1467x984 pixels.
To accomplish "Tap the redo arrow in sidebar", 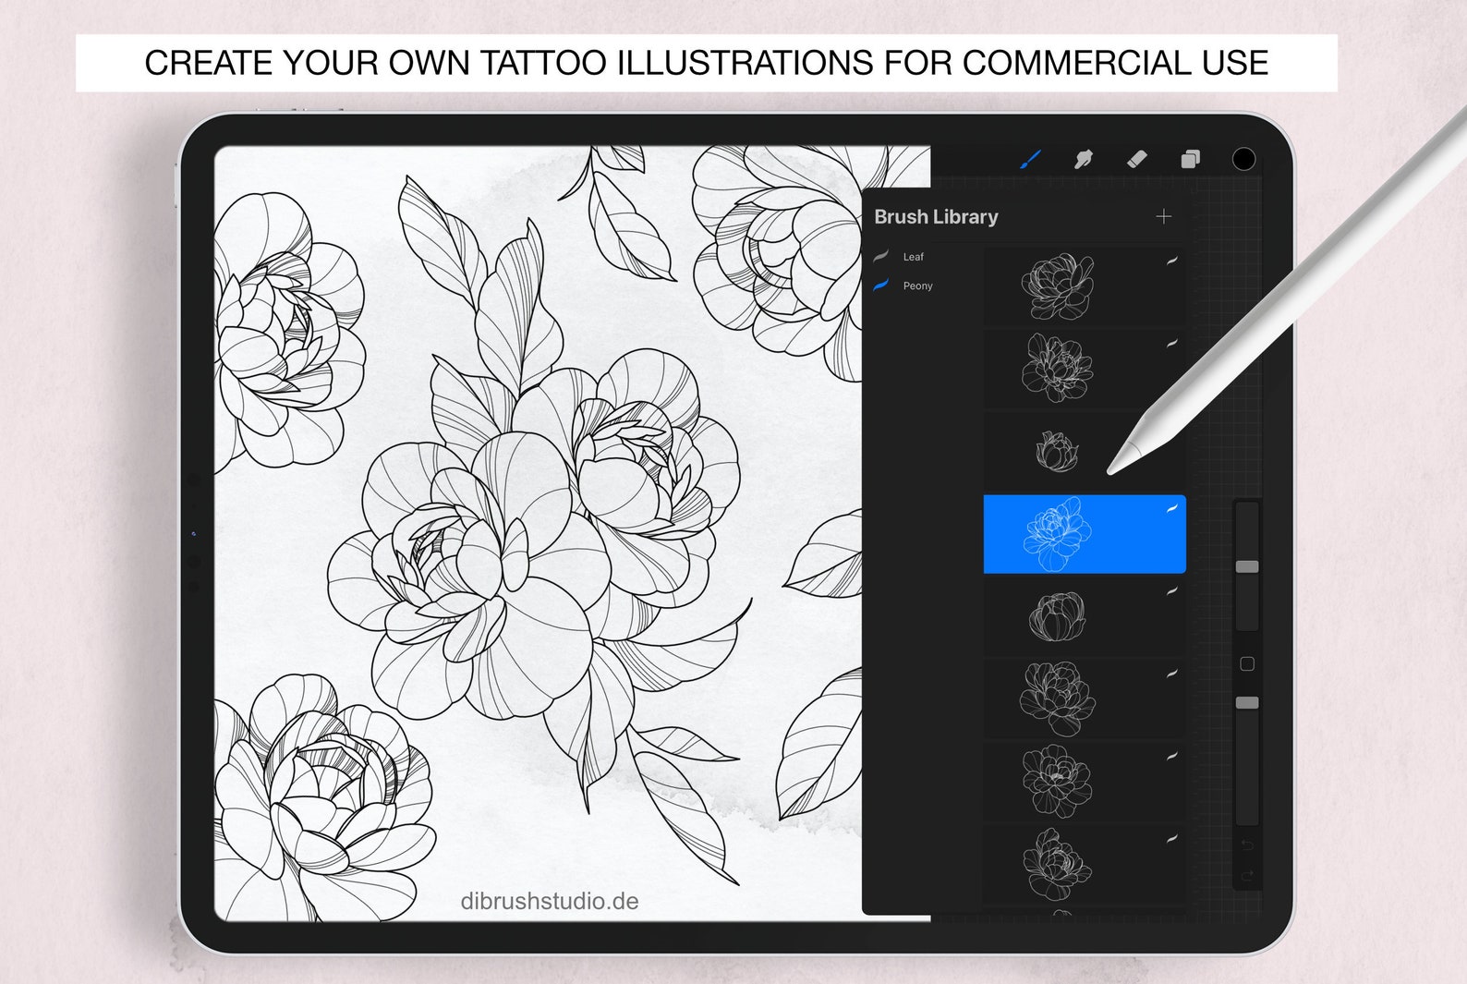I will pyautogui.click(x=1247, y=875).
